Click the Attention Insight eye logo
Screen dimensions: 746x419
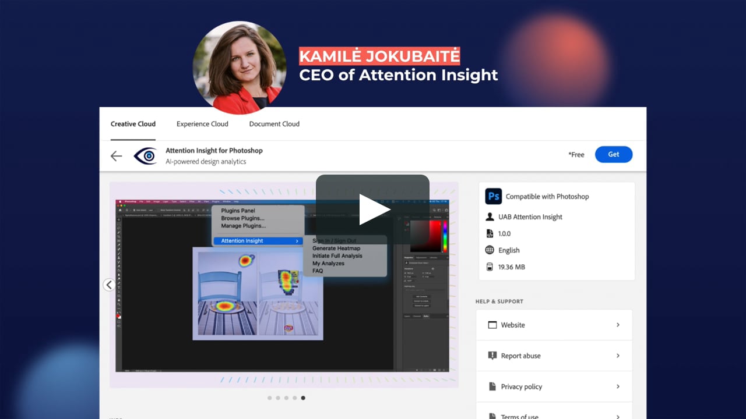pos(145,156)
